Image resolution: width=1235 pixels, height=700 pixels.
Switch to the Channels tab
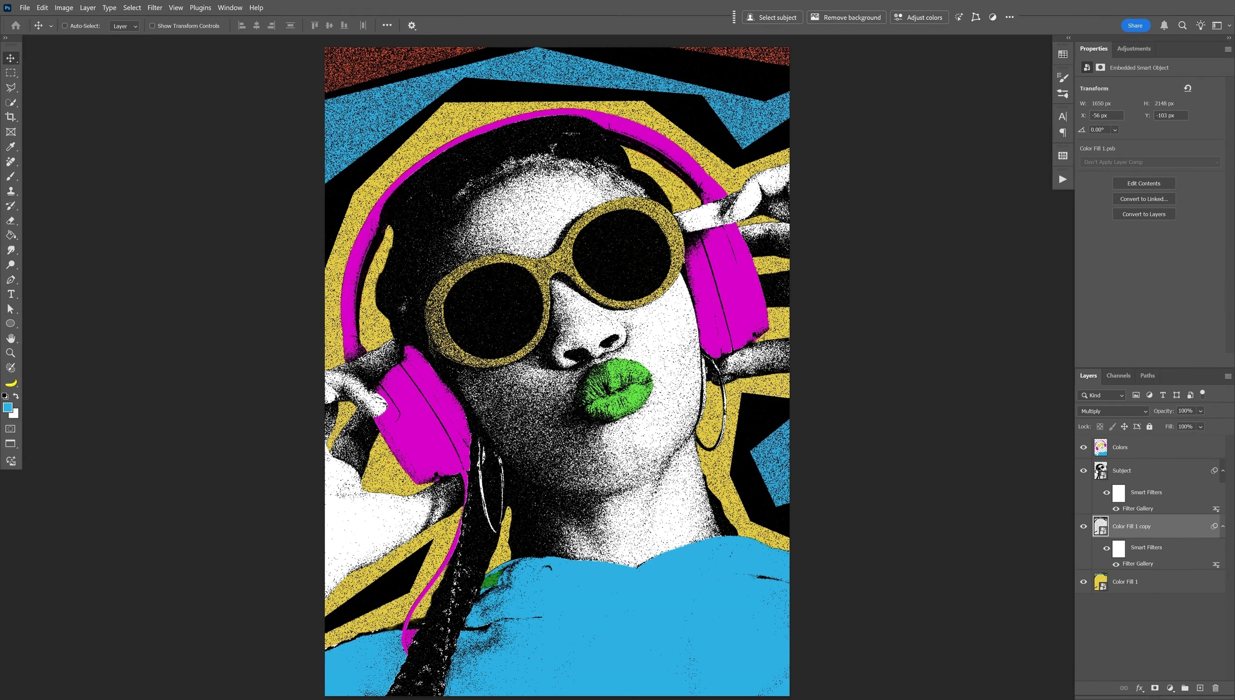(x=1118, y=375)
